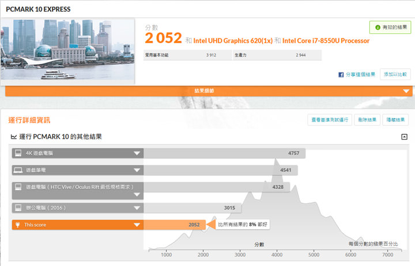Click 添加以比較 button
The width and height of the screenshot is (415, 266).
(395, 74)
